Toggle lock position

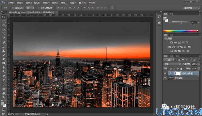[x=178, y=69]
